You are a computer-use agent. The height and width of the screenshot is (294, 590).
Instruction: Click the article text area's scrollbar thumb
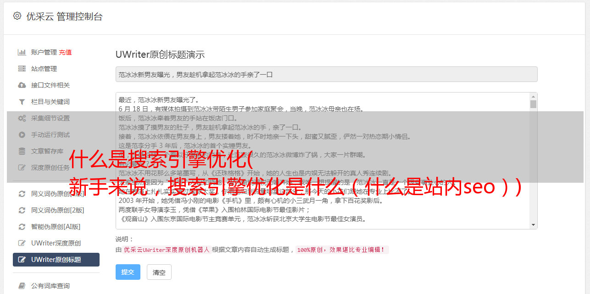tap(533, 104)
